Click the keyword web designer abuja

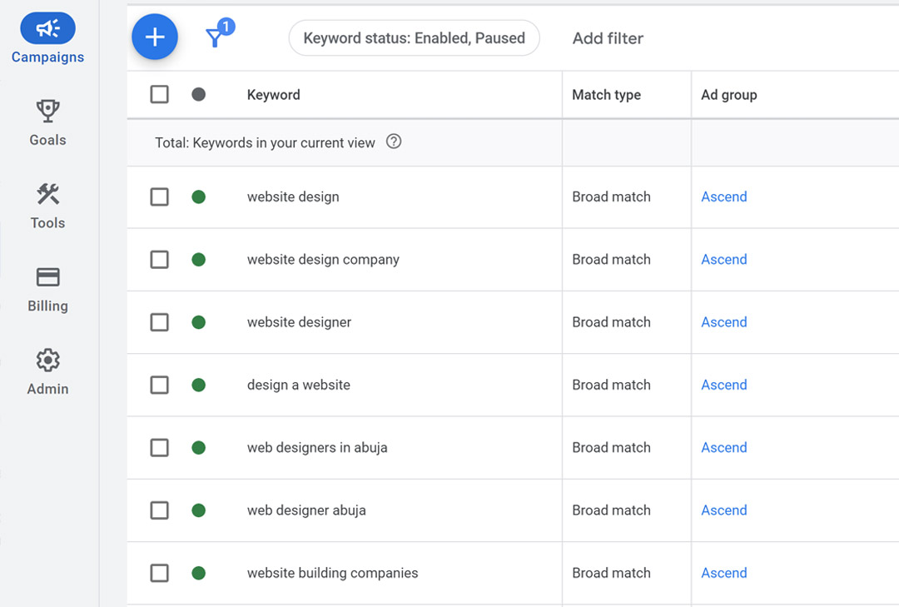coord(306,510)
